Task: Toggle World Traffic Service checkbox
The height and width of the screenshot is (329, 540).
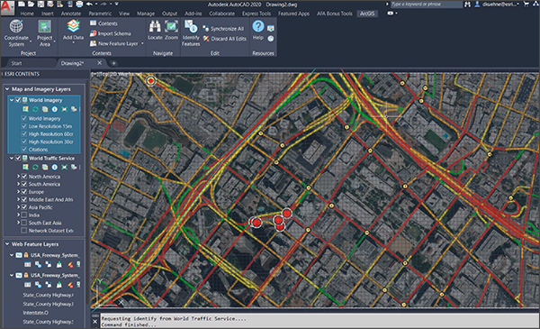Action: [18, 158]
